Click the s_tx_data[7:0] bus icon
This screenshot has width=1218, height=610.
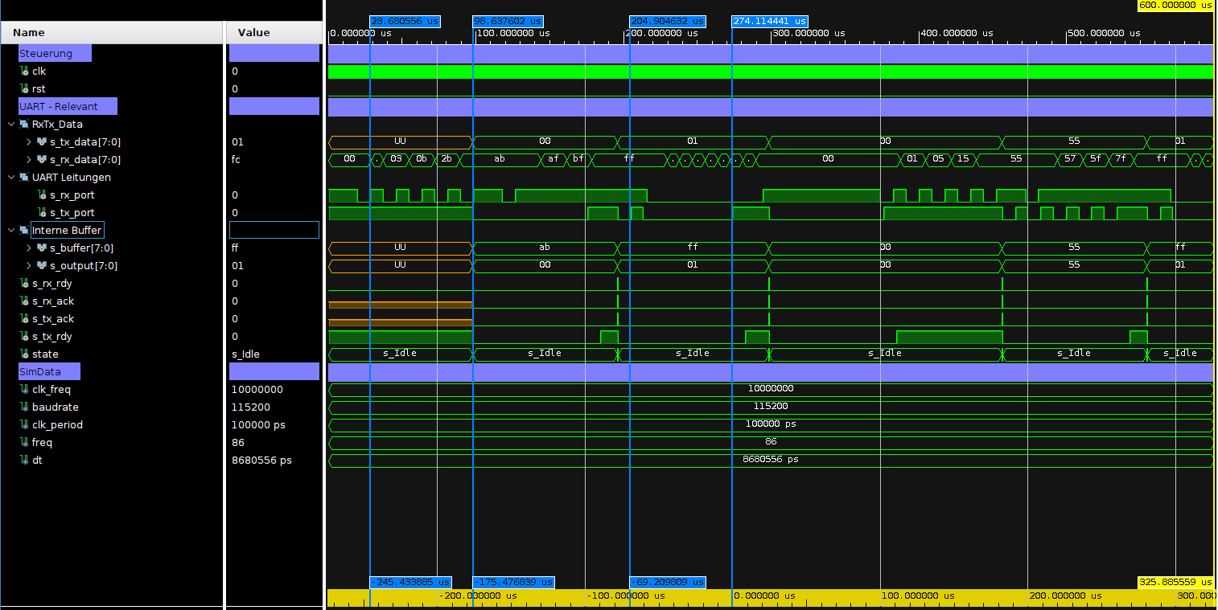point(42,142)
